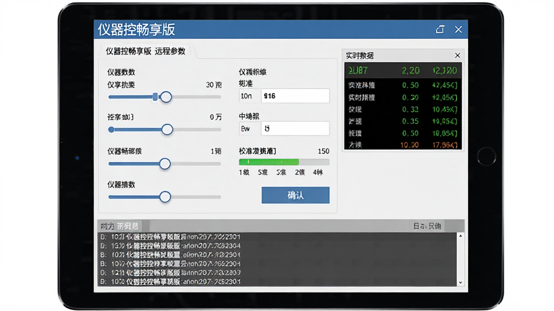The height and width of the screenshot is (311, 554).
Task: Click the thumb of the slider with value 1
Action: tap(164, 164)
